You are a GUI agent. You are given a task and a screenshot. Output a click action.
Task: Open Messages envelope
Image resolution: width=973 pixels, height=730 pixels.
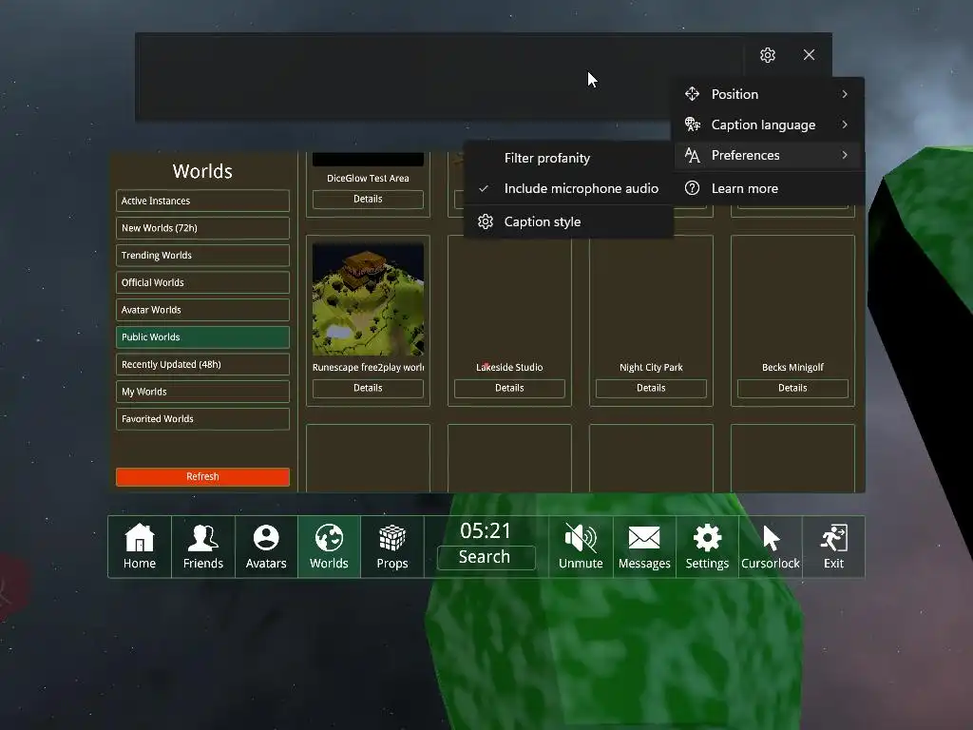644,547
